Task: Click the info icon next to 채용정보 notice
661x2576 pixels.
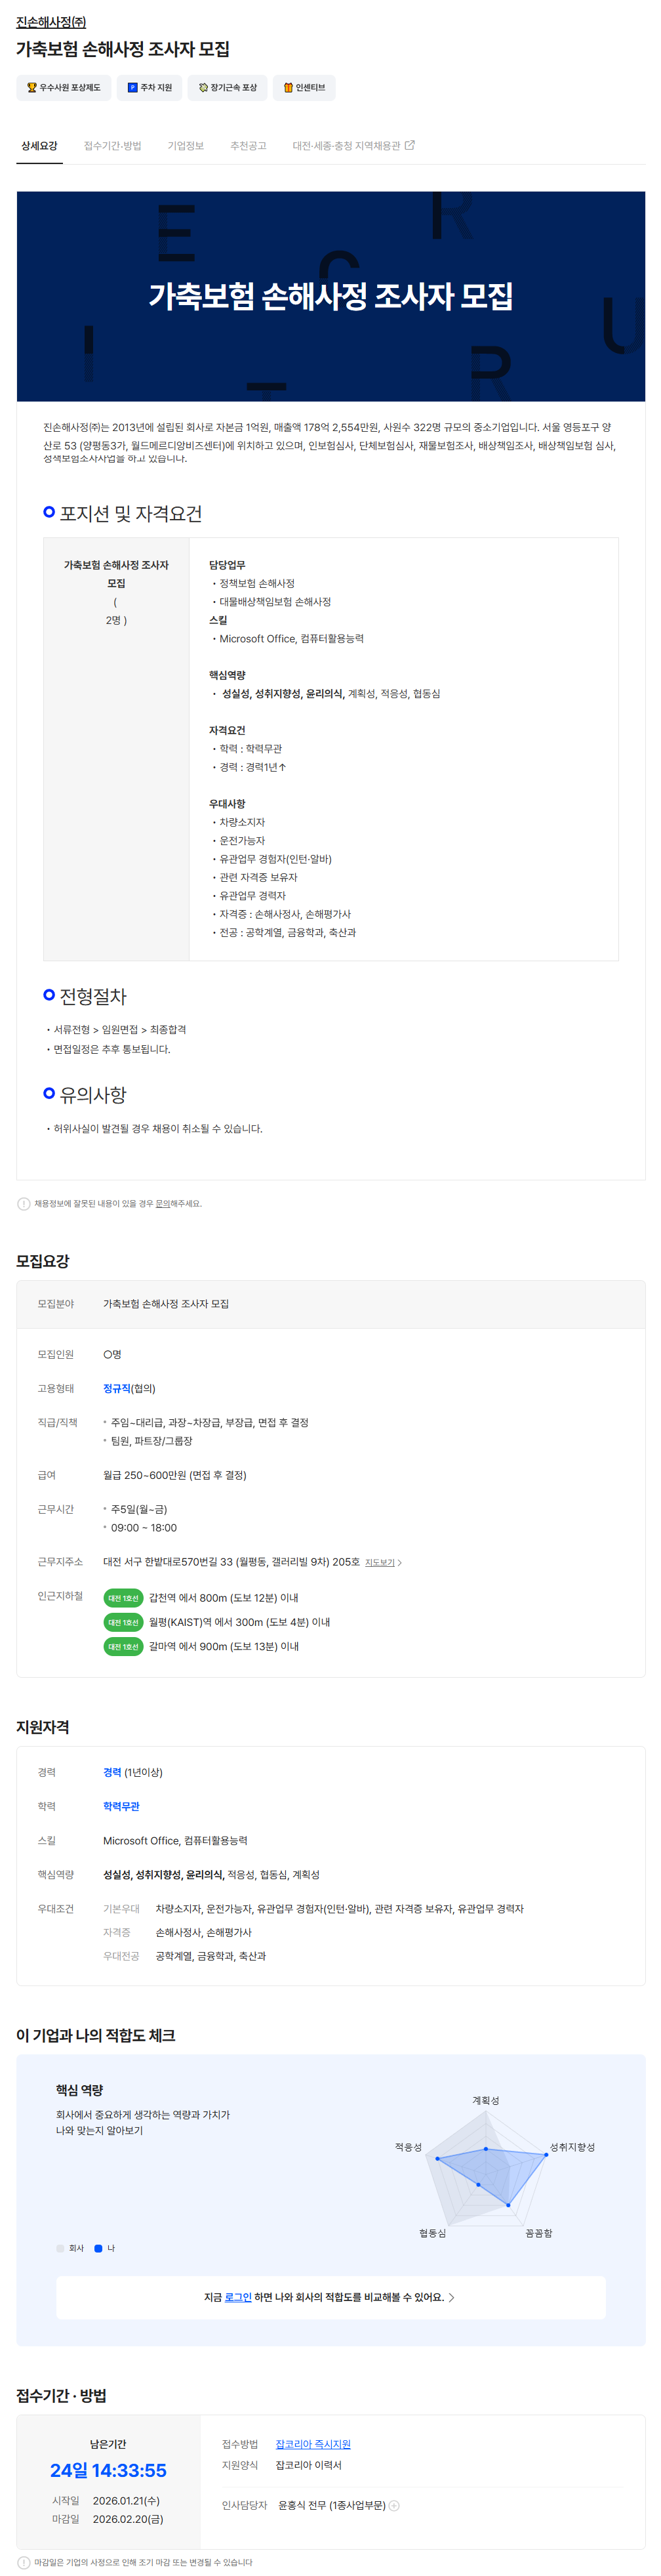Action: click(x=24, y=1204)
